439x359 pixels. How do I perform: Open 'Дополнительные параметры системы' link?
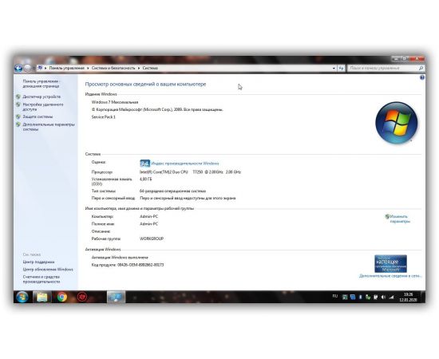(49, 127)
